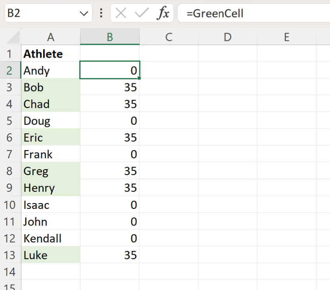Click the Enter checkmark icon
330x290 pixels.
[x=140, y=13]
